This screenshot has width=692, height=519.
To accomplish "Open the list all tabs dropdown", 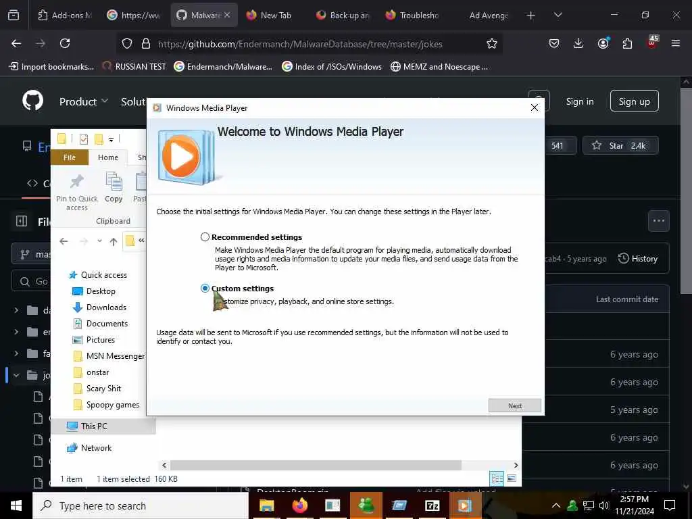I will [558, 15].
